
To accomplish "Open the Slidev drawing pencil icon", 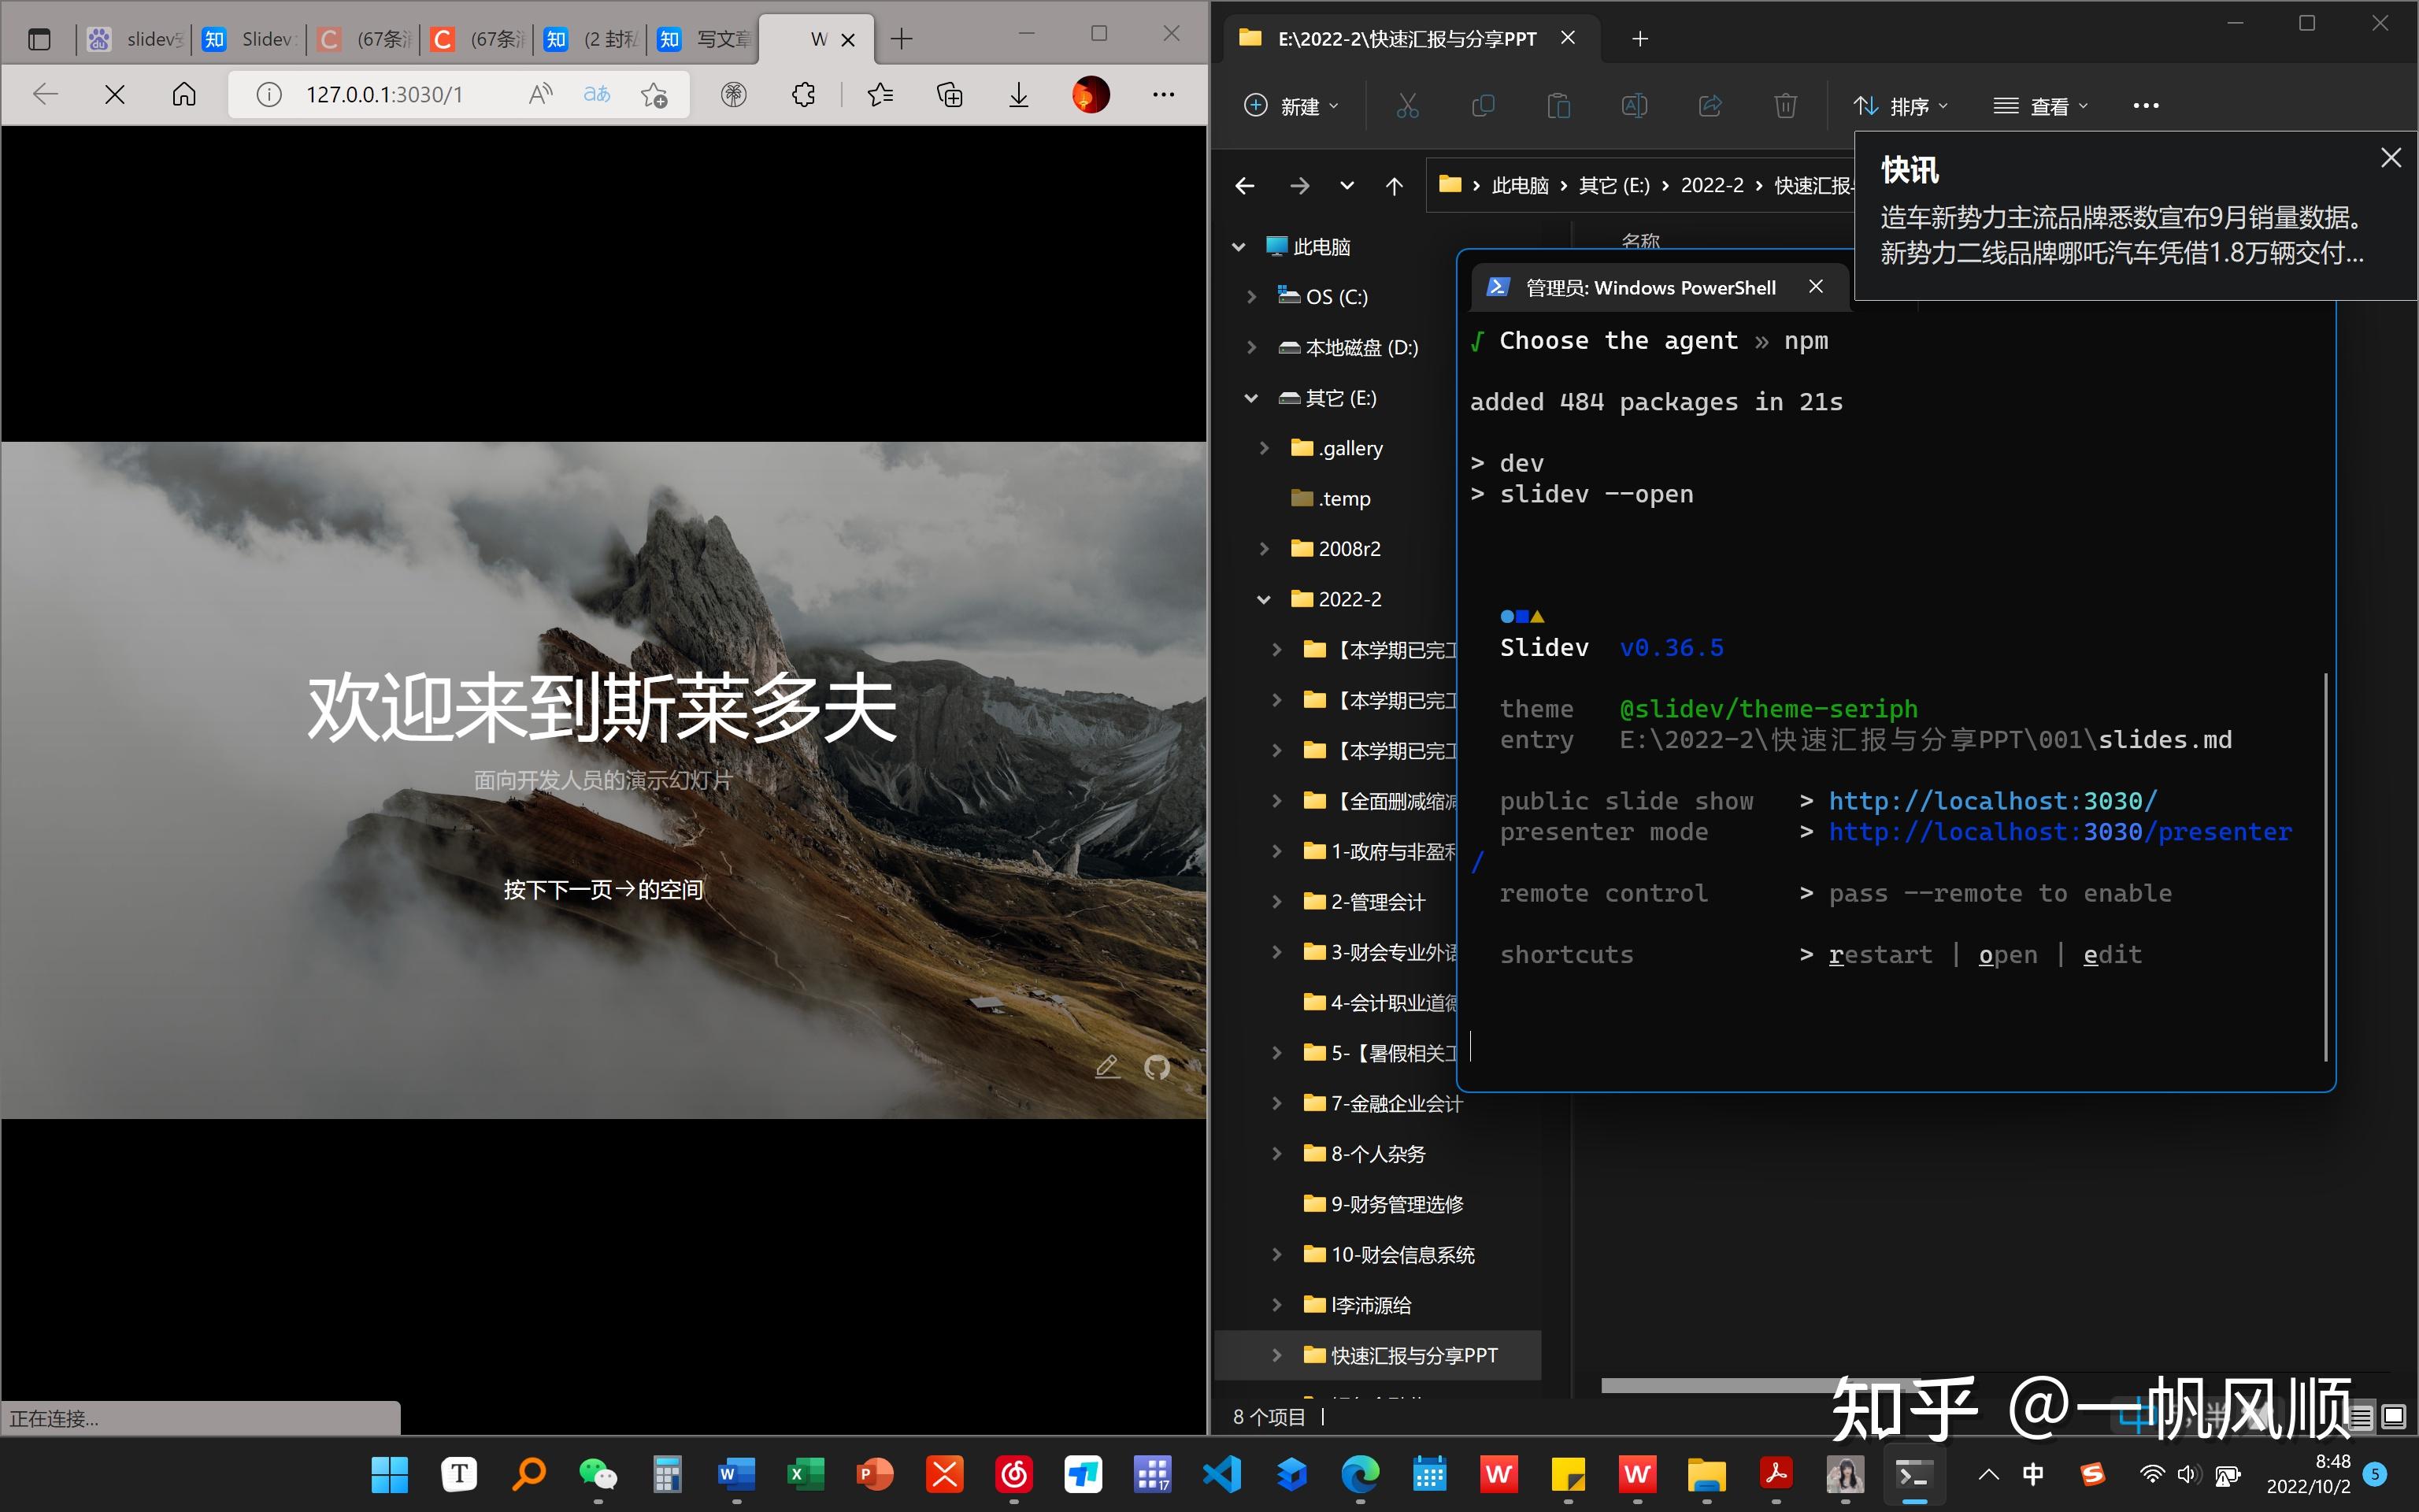I will coord(1108,1067).
